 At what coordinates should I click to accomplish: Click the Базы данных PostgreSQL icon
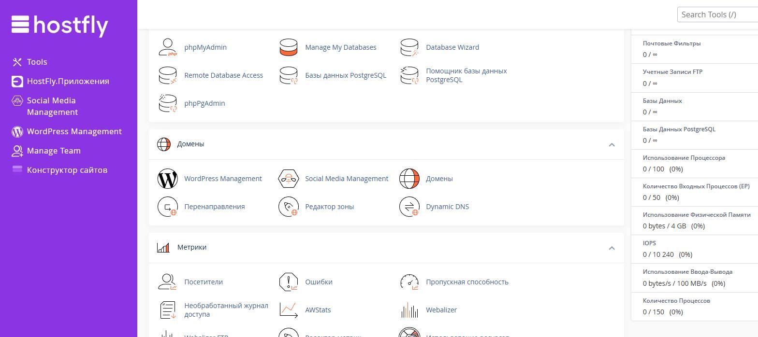(x=289, y=75)
